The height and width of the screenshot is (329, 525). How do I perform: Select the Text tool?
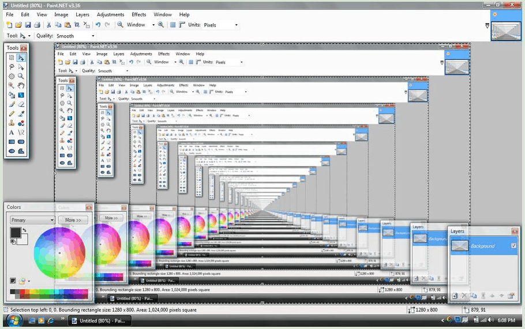click(12, 133)
